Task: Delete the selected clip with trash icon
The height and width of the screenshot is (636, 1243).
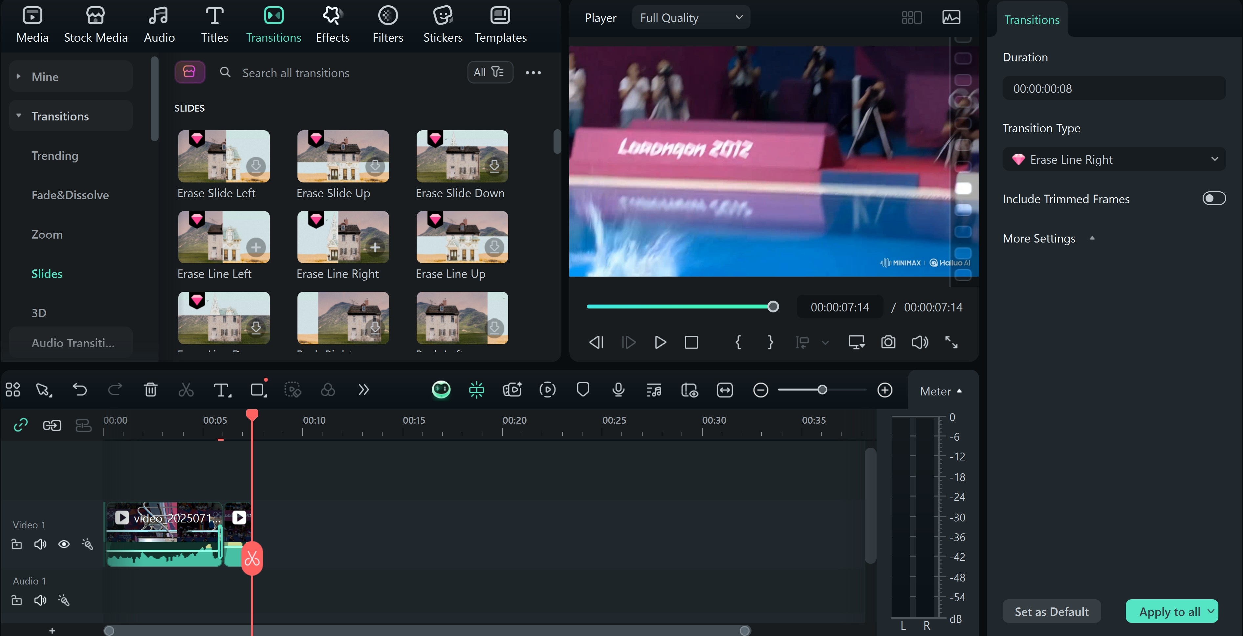Action: pos(151,390)
